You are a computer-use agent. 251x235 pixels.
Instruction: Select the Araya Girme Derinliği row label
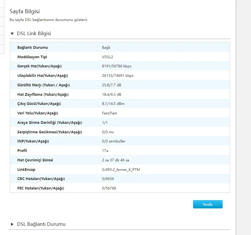[50, 123]
